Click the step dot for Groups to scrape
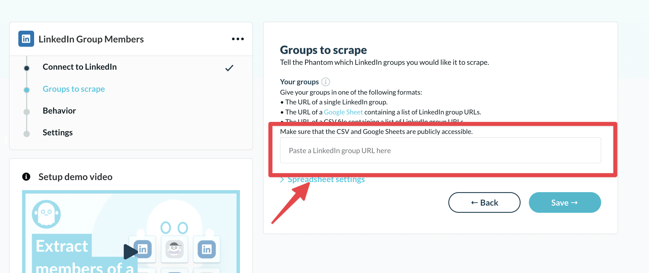Screen dimensions: 649x273 (27, 90)
